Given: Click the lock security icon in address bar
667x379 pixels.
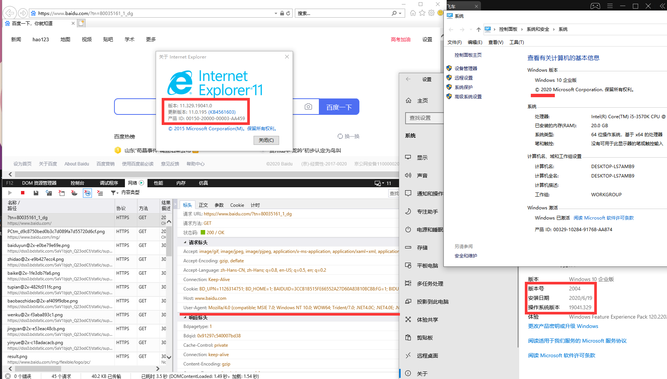Looking at the screenshot, I should click(282, 13).
